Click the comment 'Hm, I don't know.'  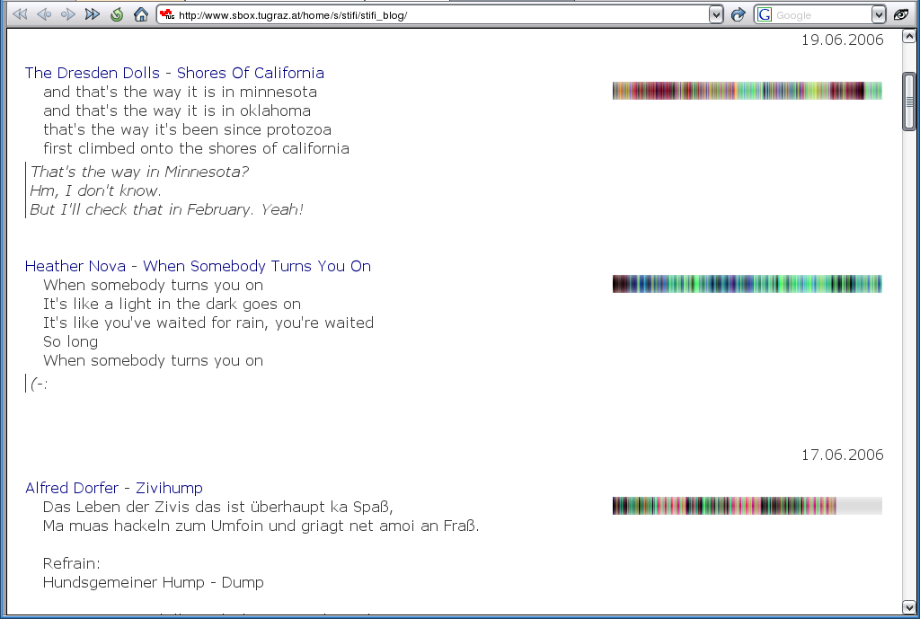click(x=95, y=190)
